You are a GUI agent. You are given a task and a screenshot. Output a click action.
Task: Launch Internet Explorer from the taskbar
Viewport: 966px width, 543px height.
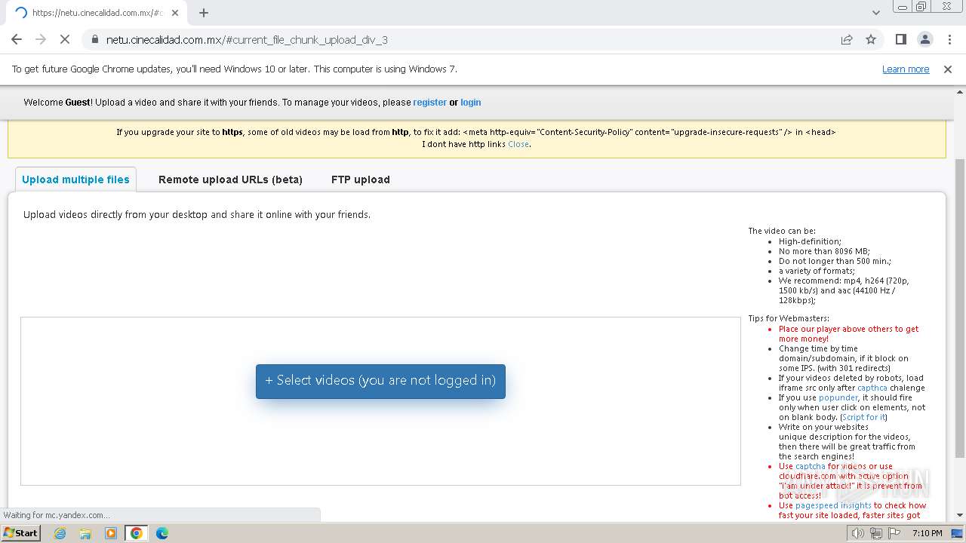60,533
